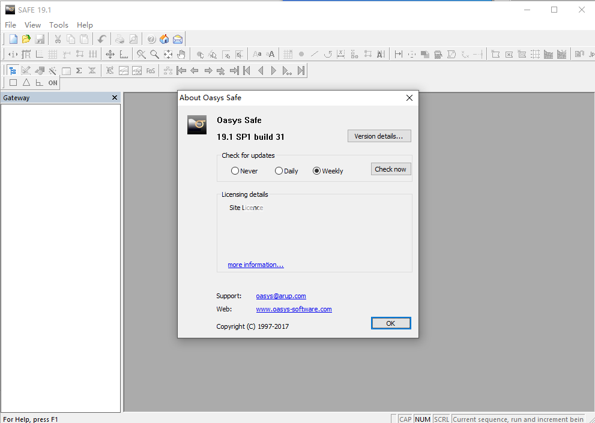Image resolution: width=595 pixels, height=423 pixels.
Task: Select the rectangle shape tool
Action: [13, 83]
